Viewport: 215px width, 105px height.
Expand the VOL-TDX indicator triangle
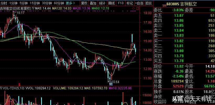pyautogui.click(x=1, y=88)
